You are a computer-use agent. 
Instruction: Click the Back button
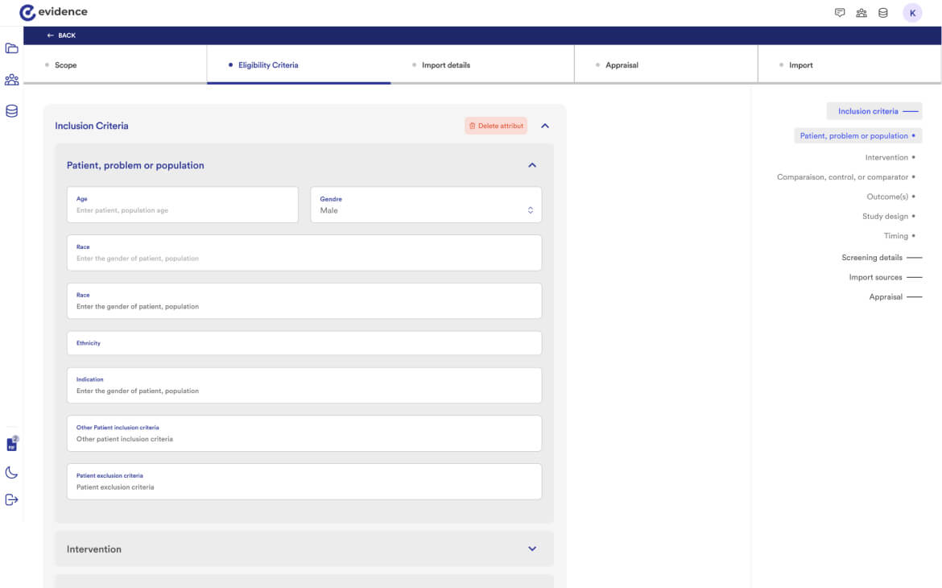coord(61,35)
